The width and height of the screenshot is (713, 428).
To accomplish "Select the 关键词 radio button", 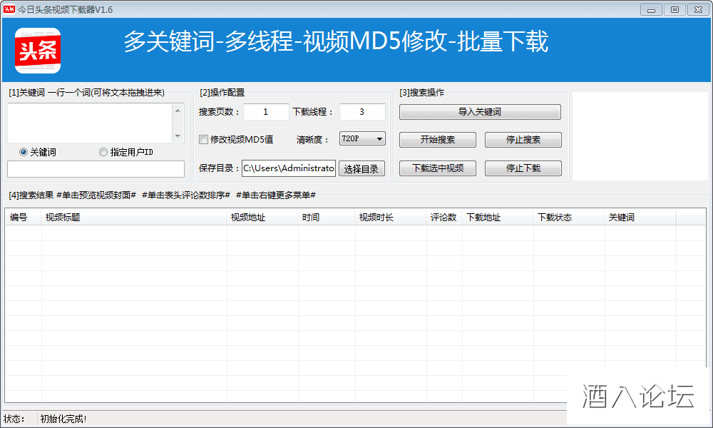I will [24, 152].
